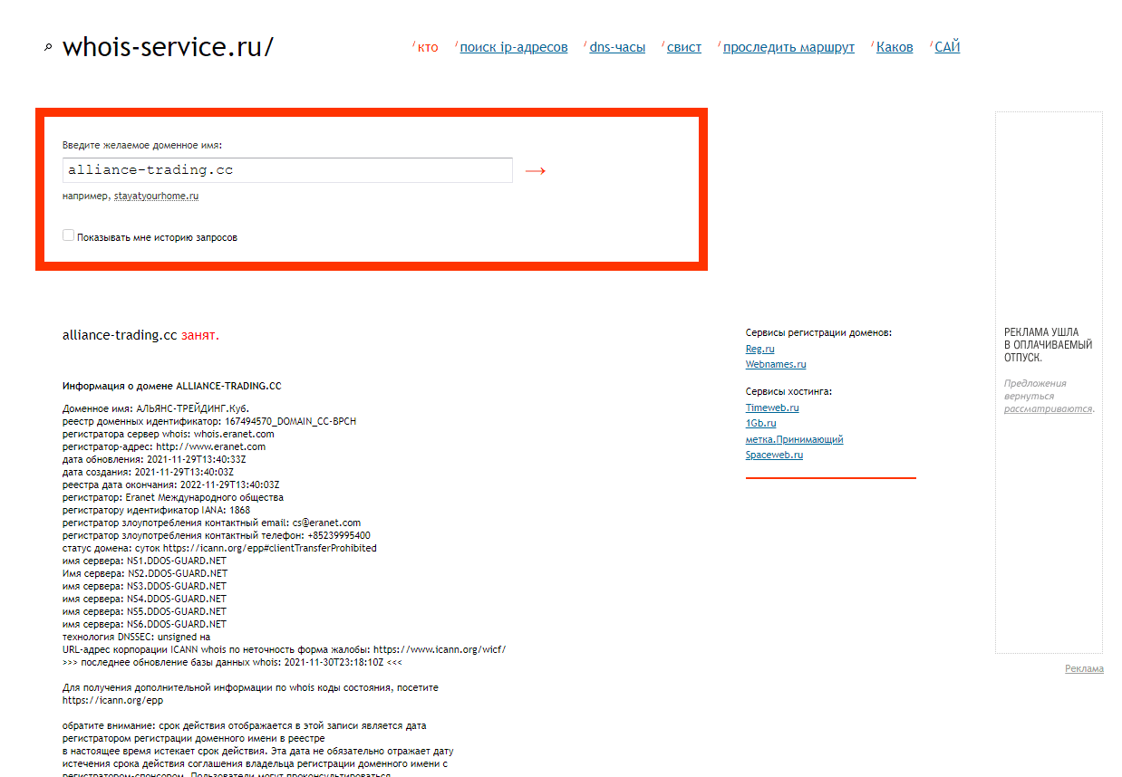The width and height of the screenshot is (1122, 777).
Task: Open the 'САЙ' navigation link
Action: pos(946,47)
